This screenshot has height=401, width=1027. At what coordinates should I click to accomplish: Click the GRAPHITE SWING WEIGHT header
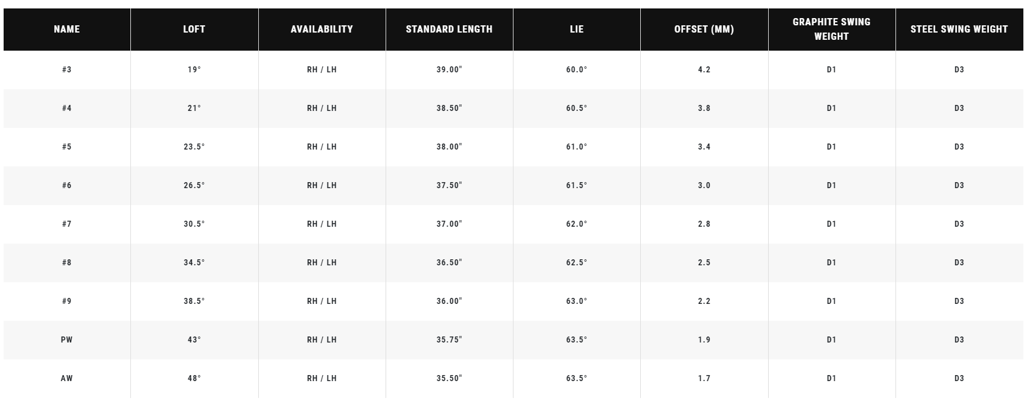[x=831, y=29]
